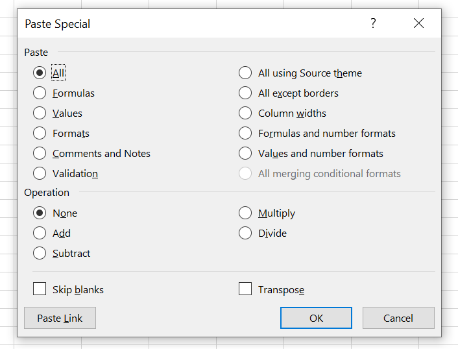Image resolution: width=458 pixels, height=349 pixels.
Task: Choose Column widths paste option
Action: pyautogui.click(x=245, y=114)
